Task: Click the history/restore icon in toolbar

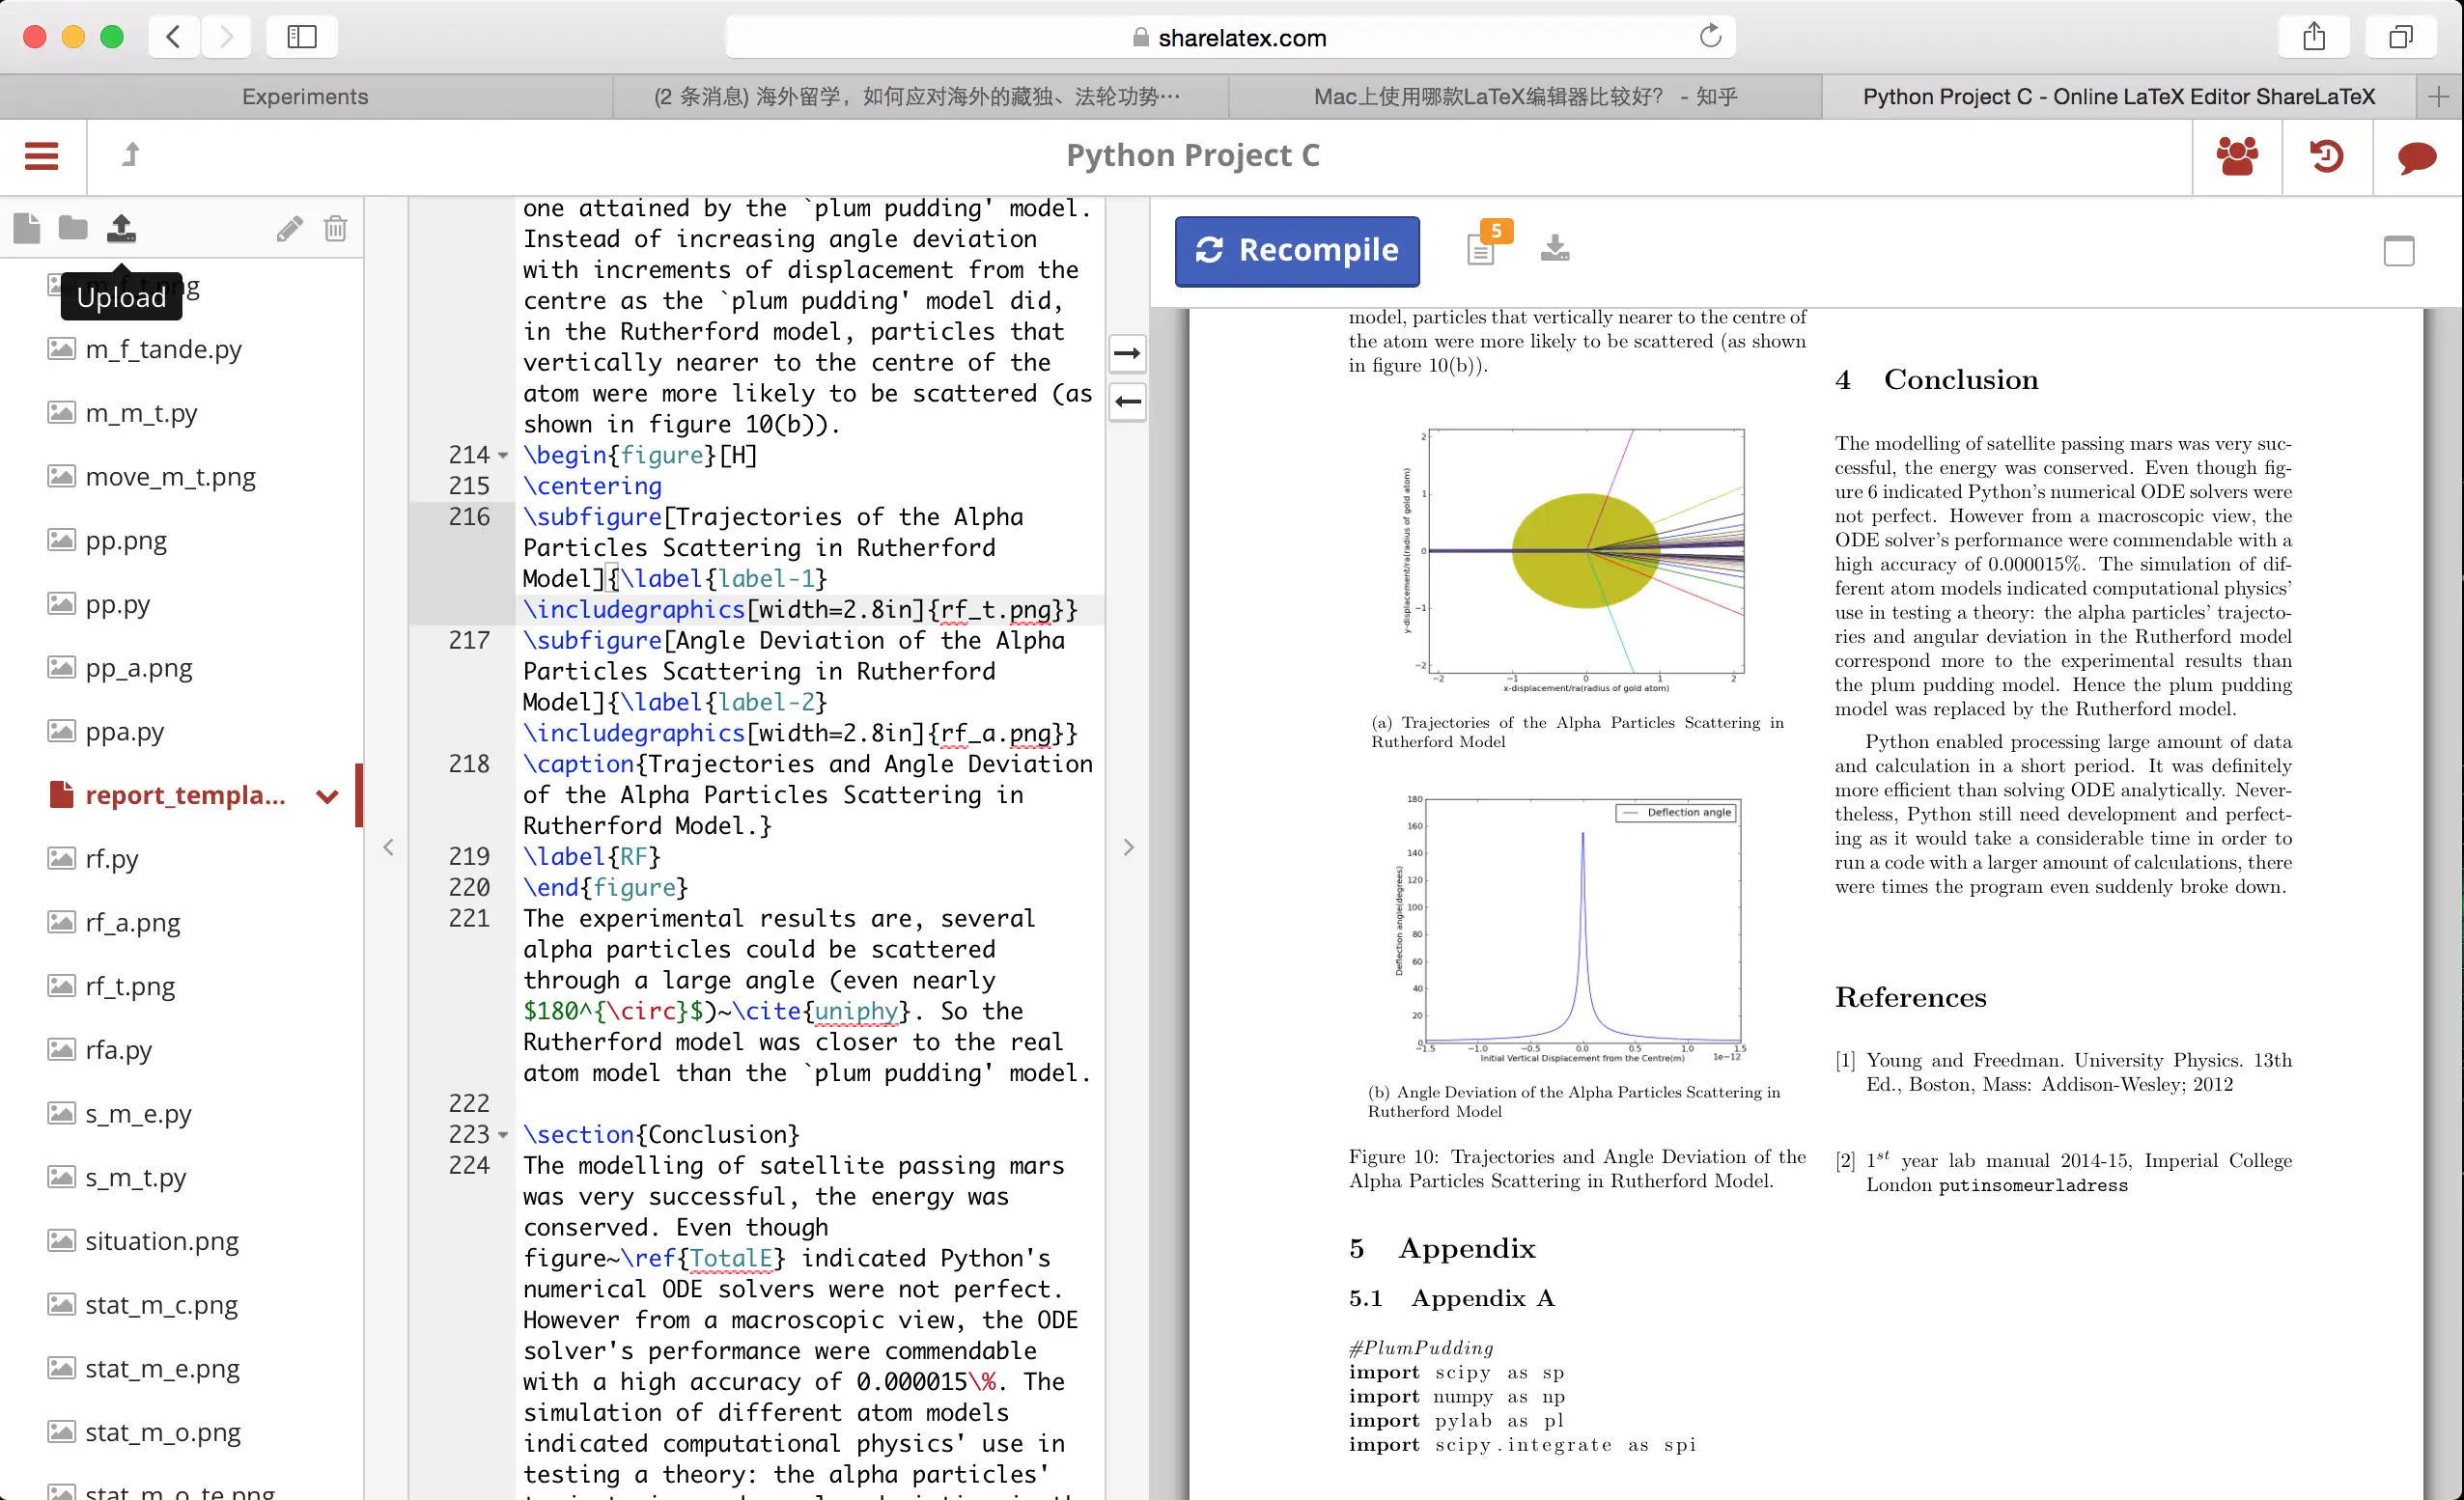Action: 2327,156
